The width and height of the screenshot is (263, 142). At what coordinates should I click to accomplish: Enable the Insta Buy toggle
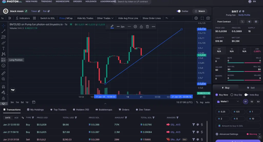(x=247, y=95)
